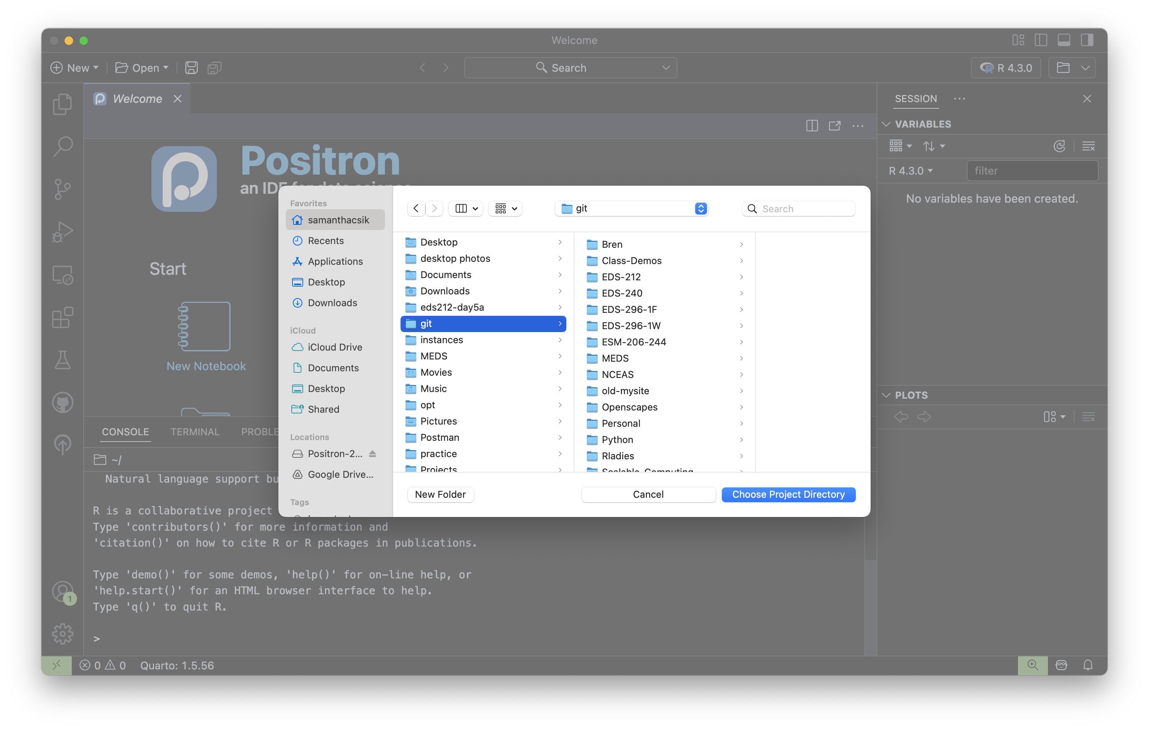Refresh the Variables pane
Viewport: 1149px width, 730px height.
pyautogui.click(x=1059, y=146)
